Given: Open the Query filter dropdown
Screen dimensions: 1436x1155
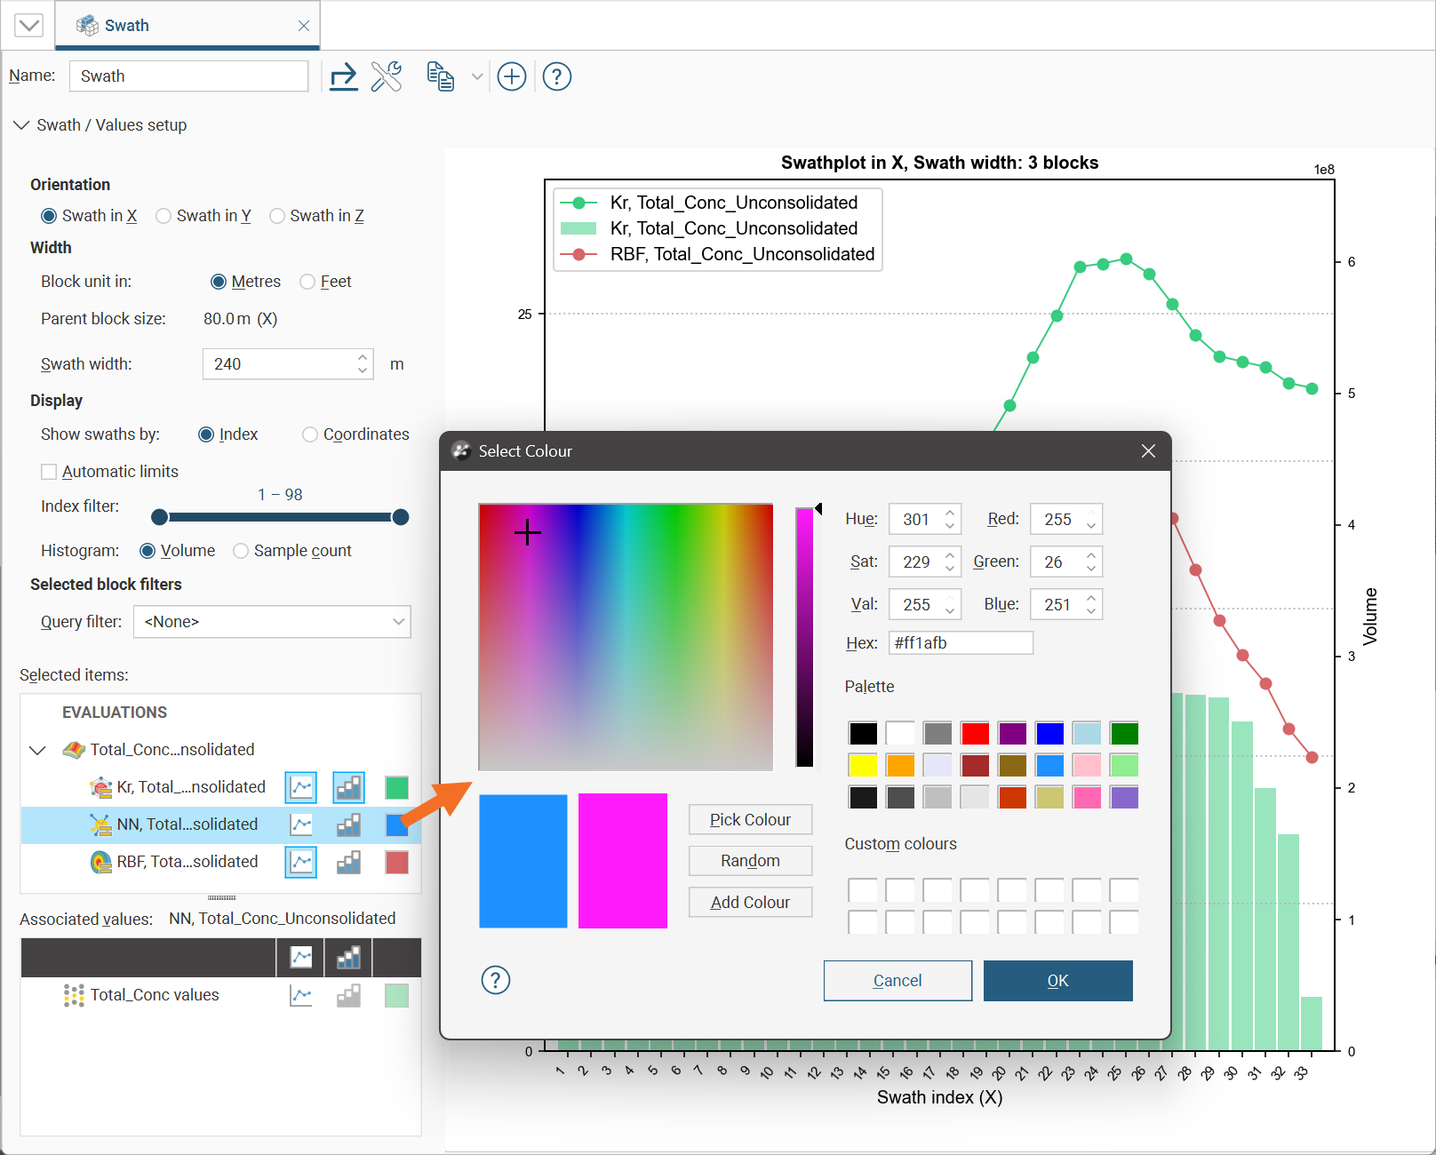Looking at the screenshot, I should point(272,622).
